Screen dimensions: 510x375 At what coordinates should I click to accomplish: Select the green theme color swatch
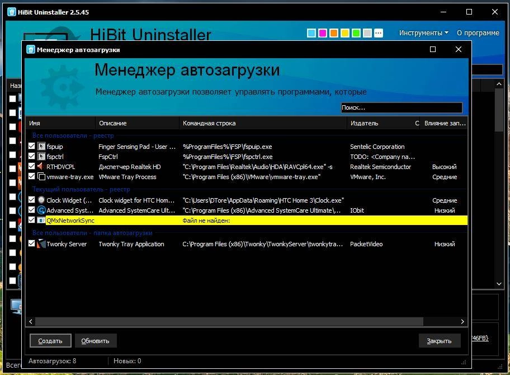pos(356,33)
